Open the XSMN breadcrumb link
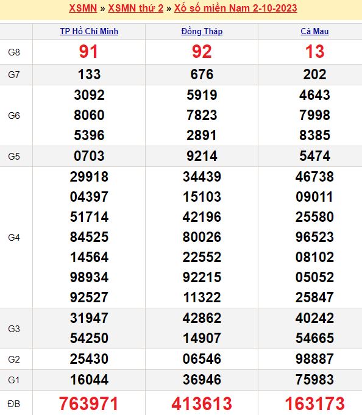362x415 pixels. click(83, 8)
